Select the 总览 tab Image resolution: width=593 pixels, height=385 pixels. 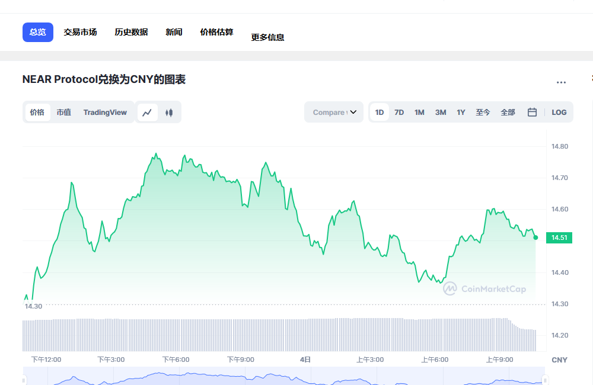coord(38,32)
